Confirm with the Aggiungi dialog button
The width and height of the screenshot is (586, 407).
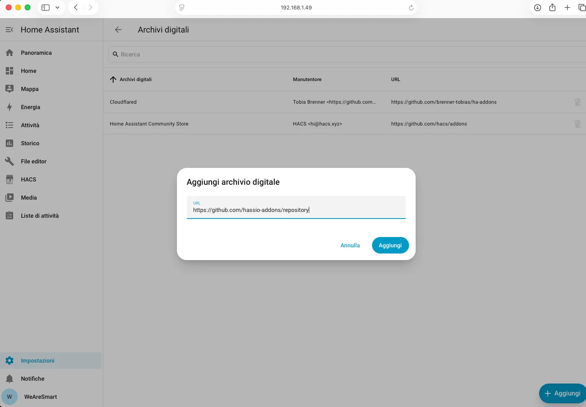[x=390, y=245]
